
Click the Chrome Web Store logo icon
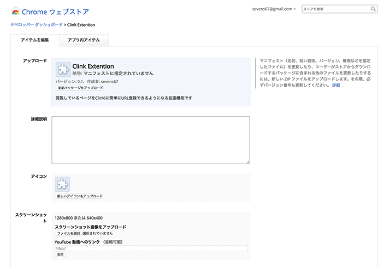click(x=15, y=11)
